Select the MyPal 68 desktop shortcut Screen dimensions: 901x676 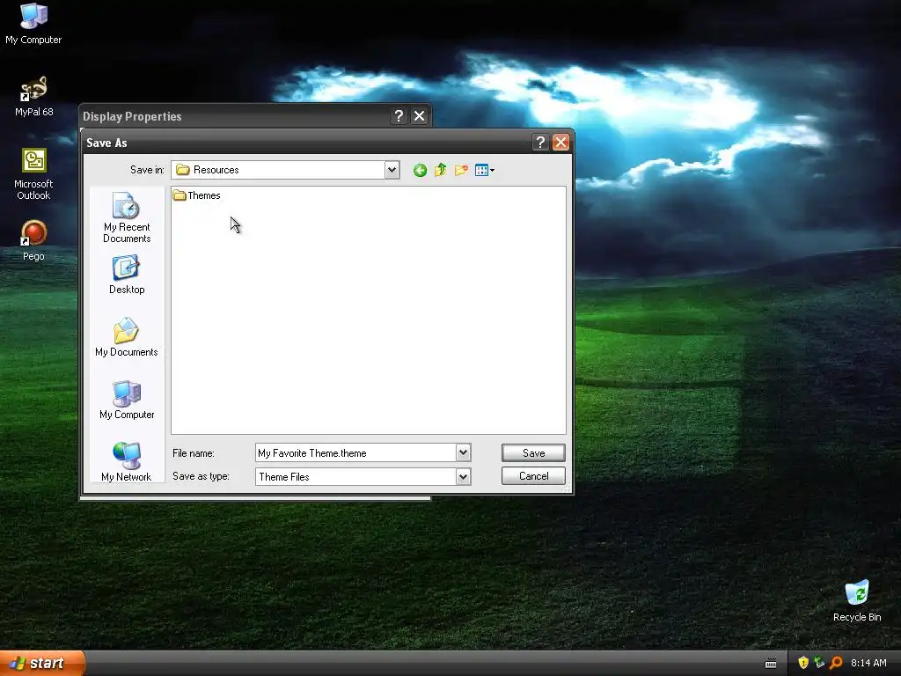33,96
